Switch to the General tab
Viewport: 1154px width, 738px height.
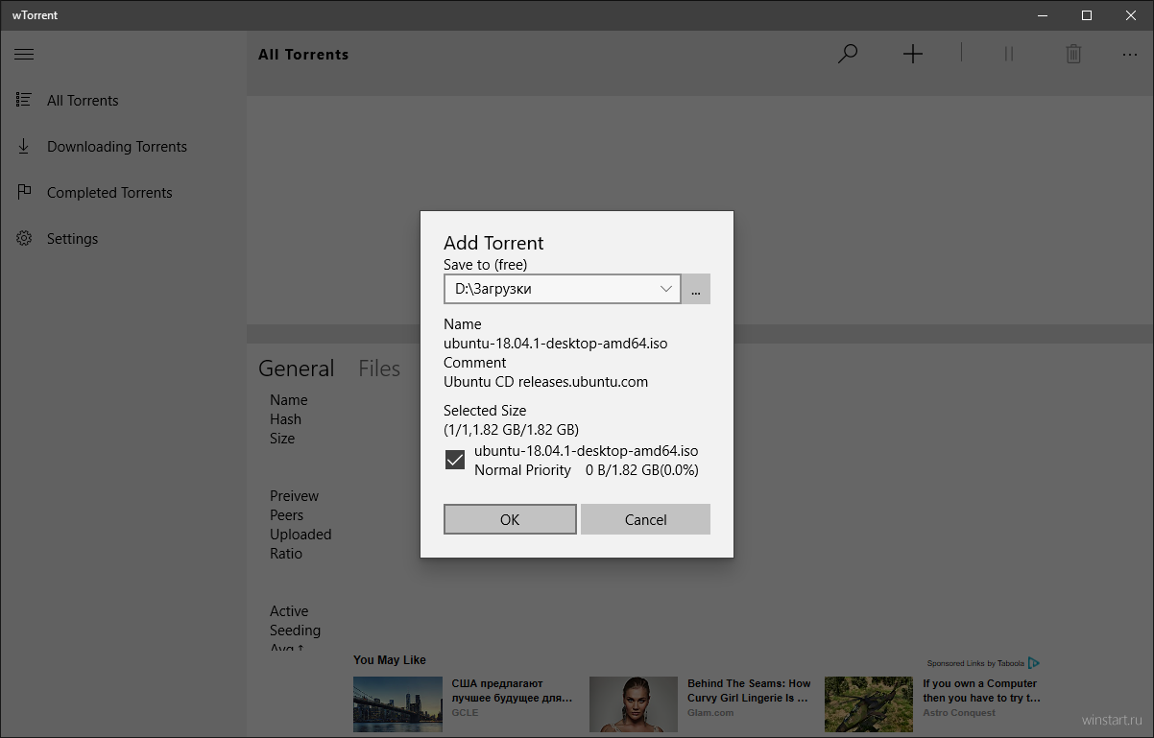297,369
